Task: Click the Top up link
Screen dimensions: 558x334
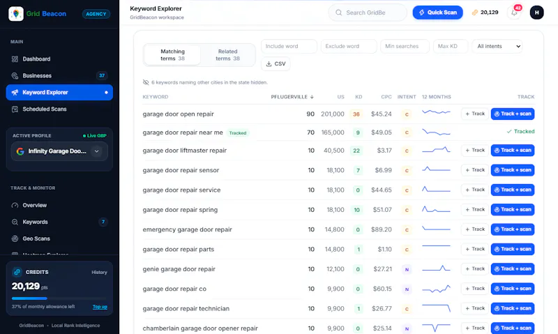Action: tap(100, 307)
